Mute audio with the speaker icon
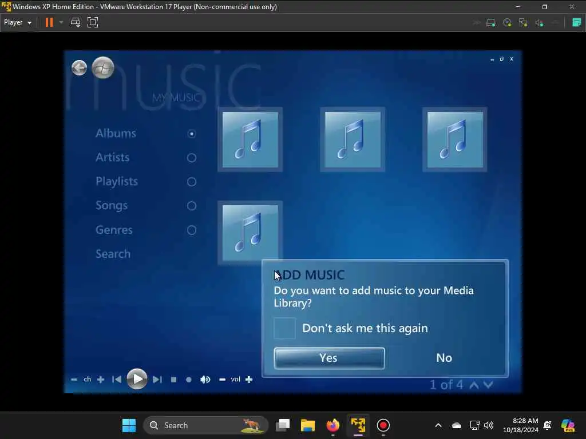Viewport: 586px width, 439px height. [x=205, y=380]
